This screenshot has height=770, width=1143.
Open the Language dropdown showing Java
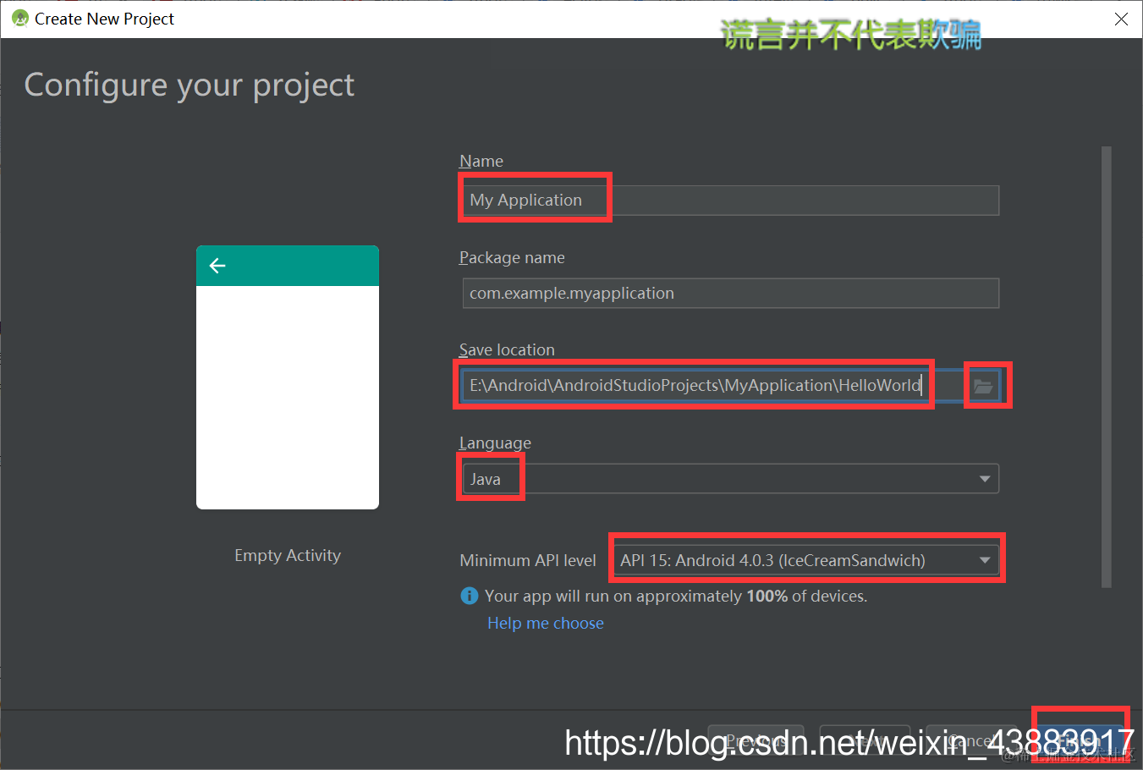tap(731, 479)
